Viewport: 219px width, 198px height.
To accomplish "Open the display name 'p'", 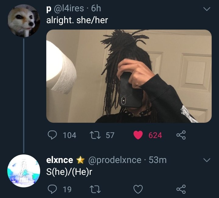I will coord(48,9).
